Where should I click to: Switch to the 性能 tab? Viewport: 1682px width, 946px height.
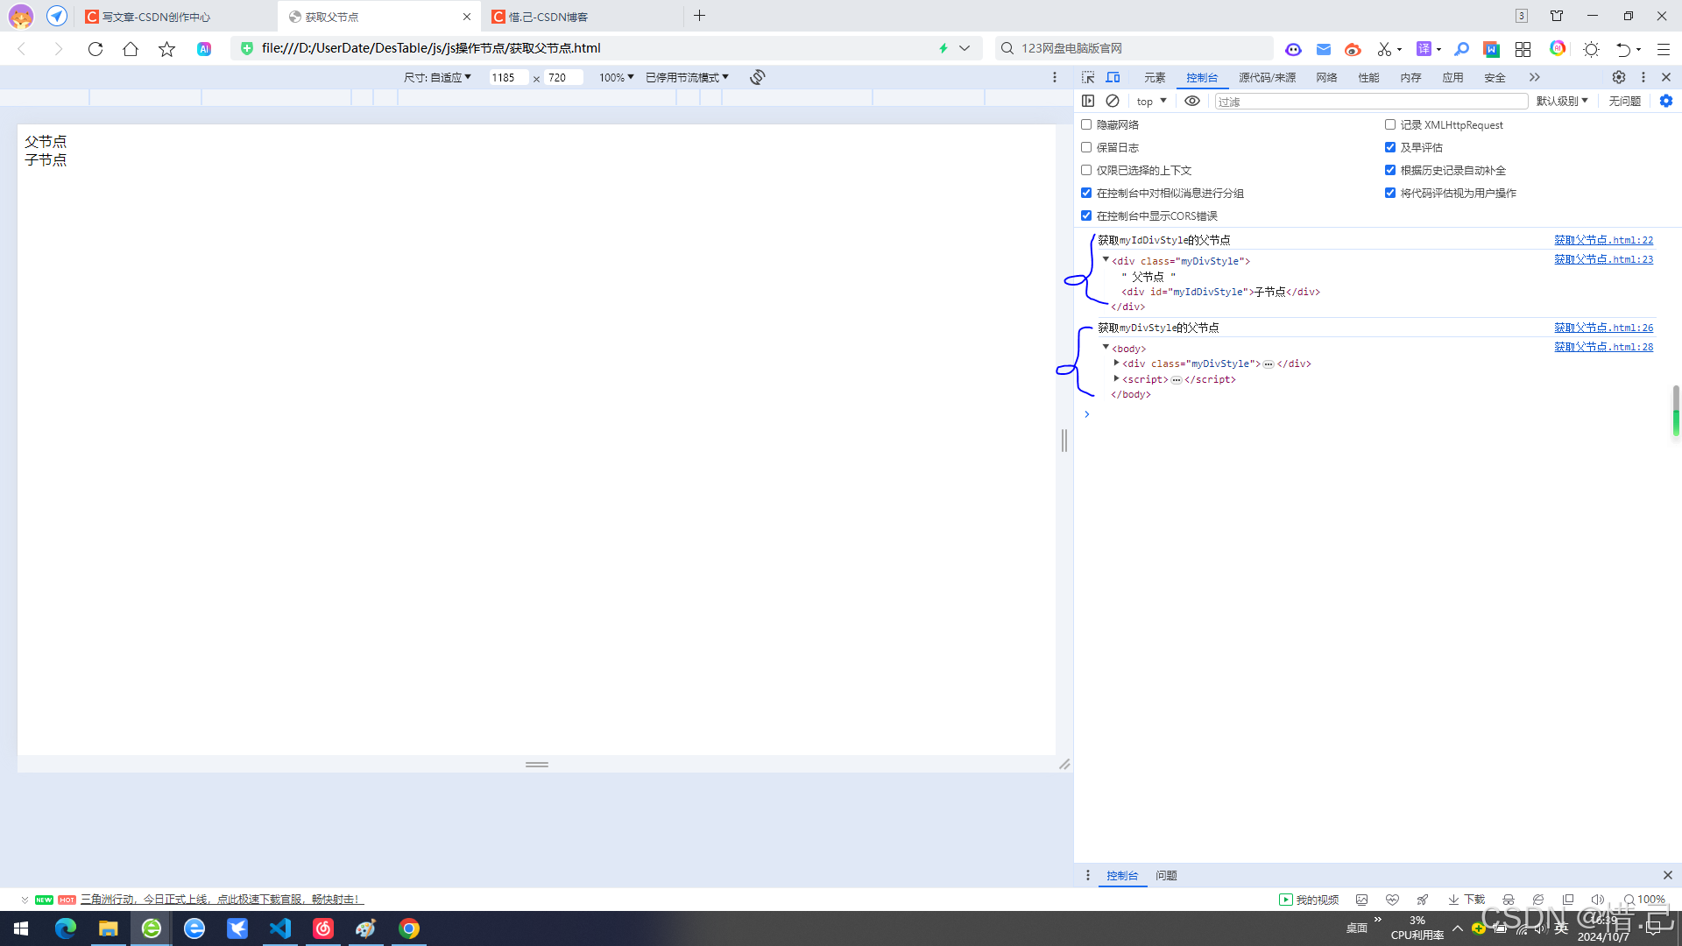click(1368, 77)
